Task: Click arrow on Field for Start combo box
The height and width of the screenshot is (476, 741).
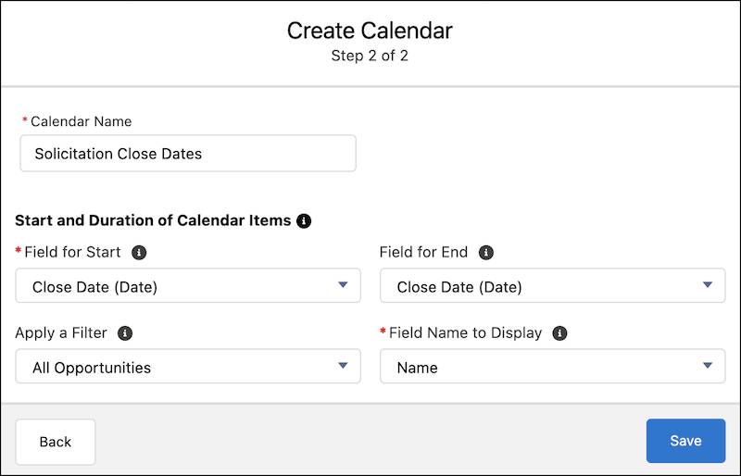Action: (x=343, y=284)
